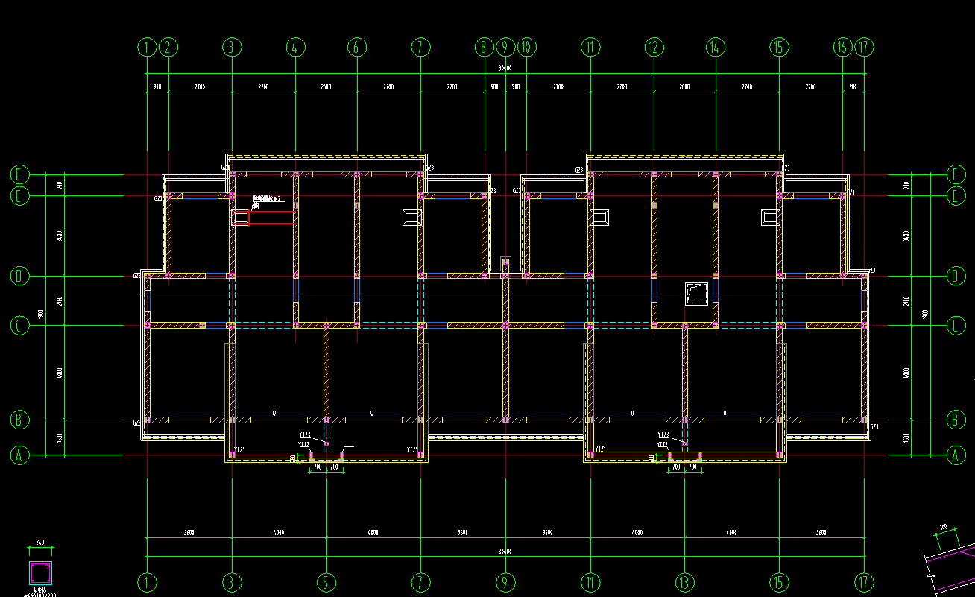The height and width of the screenshot is (597, 975).
Task: Pick axis bubble 3 in the top grid row
Action: click(232, 48)
